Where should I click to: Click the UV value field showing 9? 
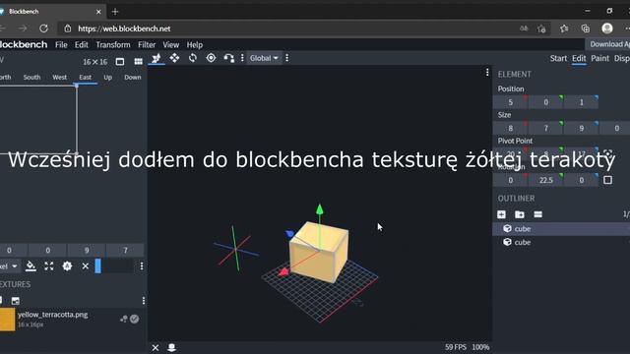87,251
